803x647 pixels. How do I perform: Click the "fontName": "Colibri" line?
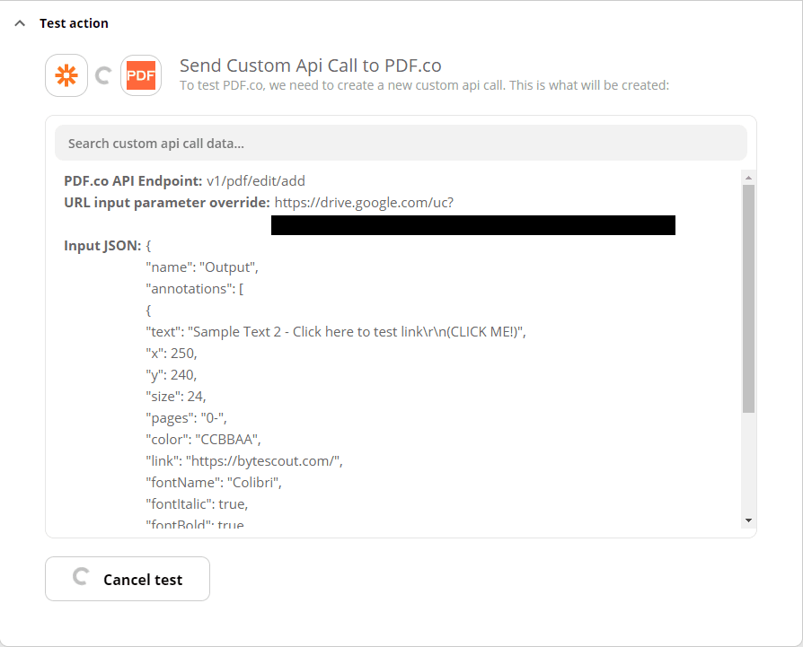click(x=214, y=482)
